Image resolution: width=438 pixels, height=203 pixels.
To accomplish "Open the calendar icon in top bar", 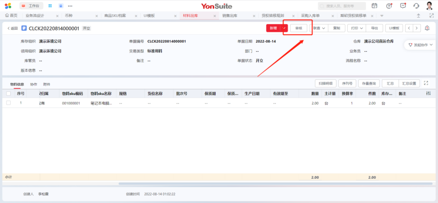I will pyautogui.click(x=375, y=6).
